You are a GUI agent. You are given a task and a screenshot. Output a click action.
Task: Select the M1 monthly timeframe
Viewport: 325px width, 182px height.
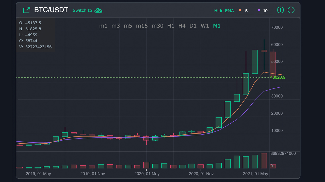(217, 26)
